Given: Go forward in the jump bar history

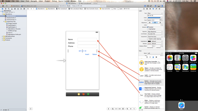Looking at the screenshot, I should [x=34, y=9].
